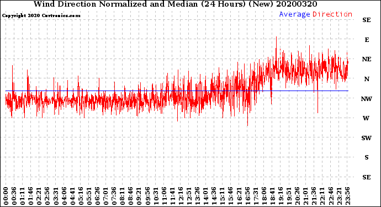Click the 01:11 time axis label
381x207 pixels.
pyautogui.click(x=22, y=196)
